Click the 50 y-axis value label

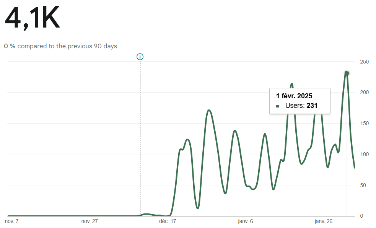(x=362, y=185)
